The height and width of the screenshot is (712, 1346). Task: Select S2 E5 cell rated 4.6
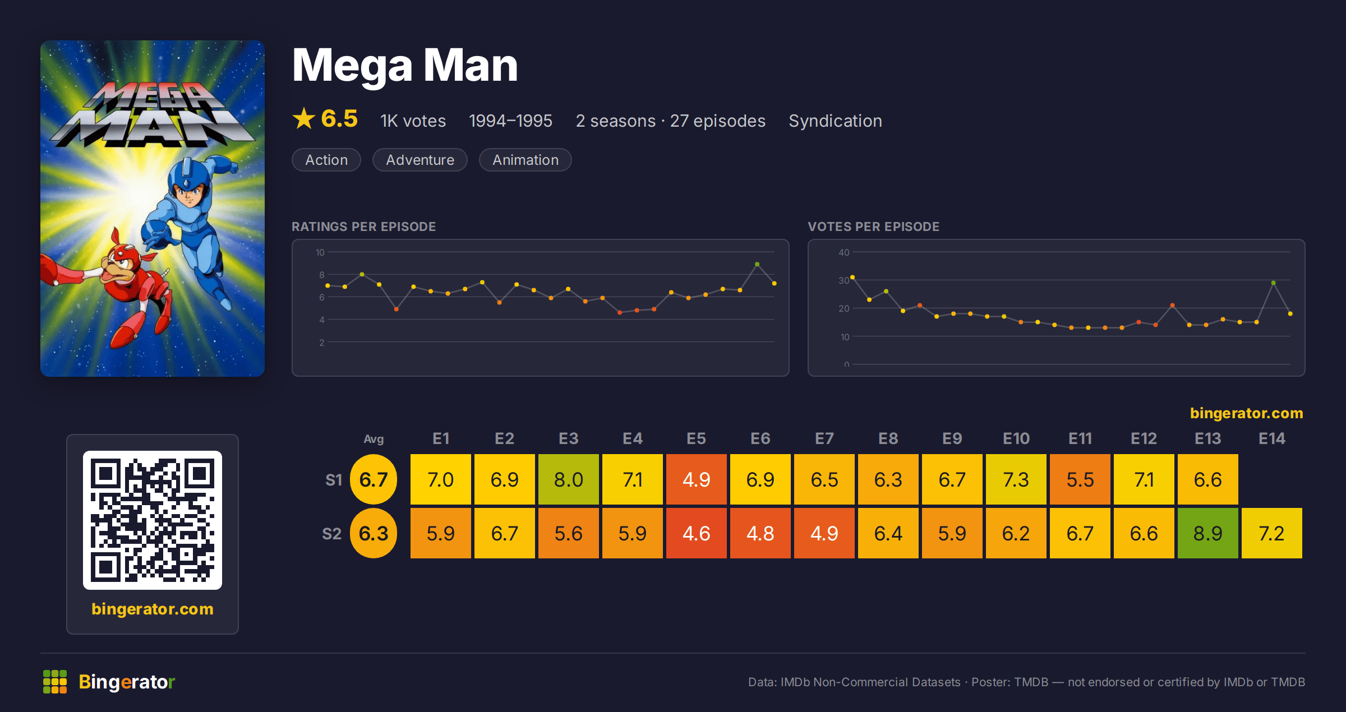(x=697, y=533)
